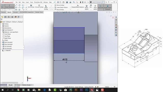Click Linear Sketch Pattern
The height and width of the screenshot is (92, 163).
coord(61,7)
